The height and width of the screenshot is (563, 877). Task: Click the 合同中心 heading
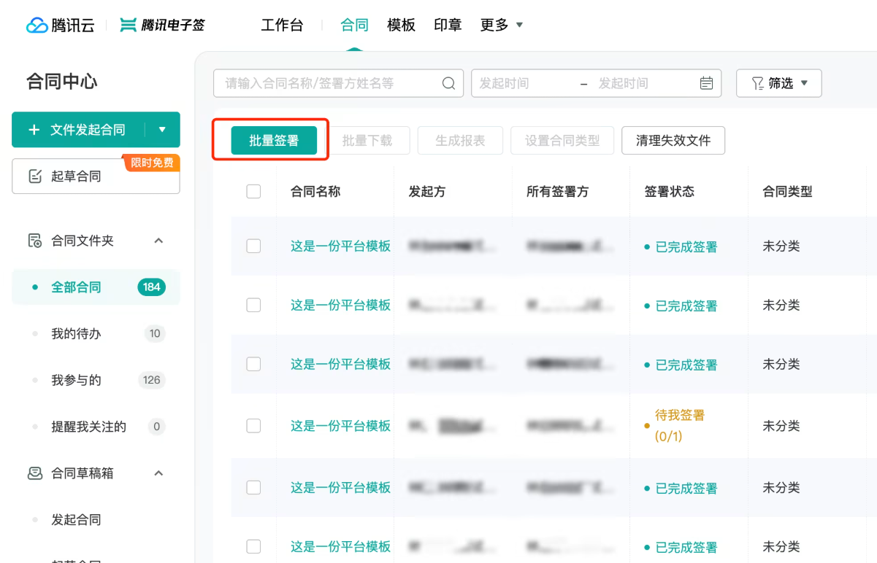[61, 81]
